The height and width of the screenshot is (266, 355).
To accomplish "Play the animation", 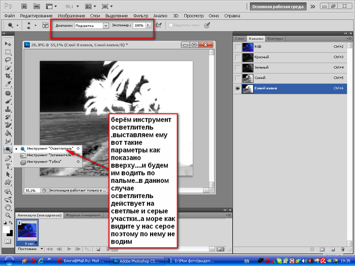I will coord(69,249).
